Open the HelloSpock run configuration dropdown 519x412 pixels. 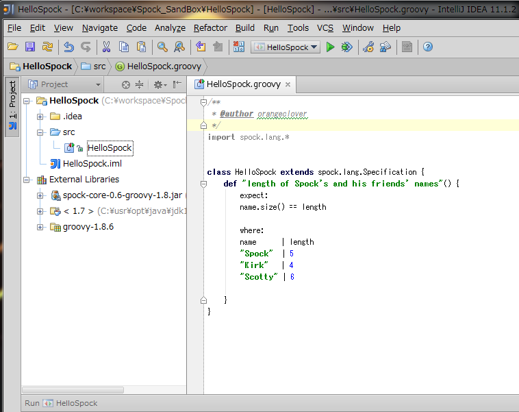(x=286, y=47)
